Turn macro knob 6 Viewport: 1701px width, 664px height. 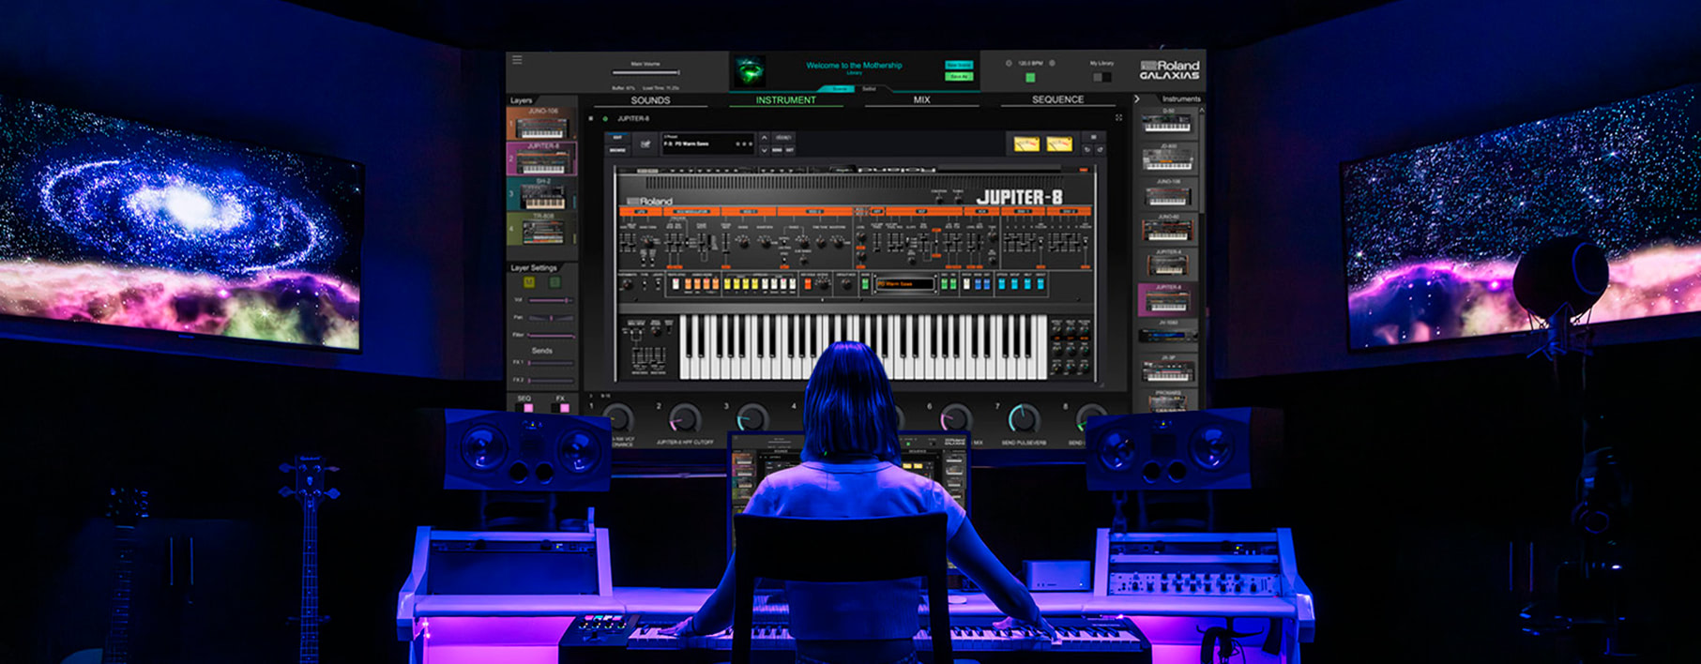coord(955,418)
